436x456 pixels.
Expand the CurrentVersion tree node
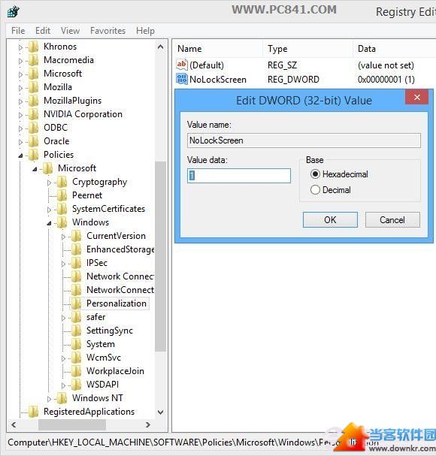pos(63,237)
